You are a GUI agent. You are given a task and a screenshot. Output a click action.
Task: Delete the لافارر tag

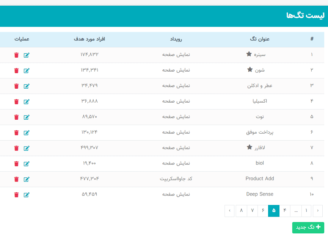point(16,148)
